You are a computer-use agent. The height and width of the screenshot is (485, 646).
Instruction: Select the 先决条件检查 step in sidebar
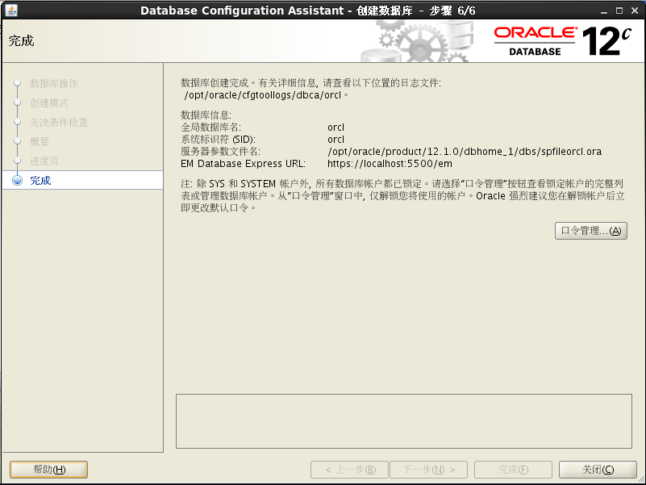59,122
